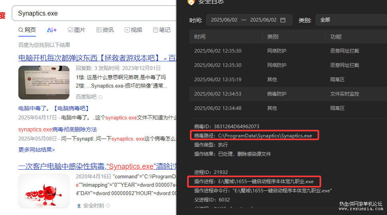The image size is (387, 215).
Task: Click virus path C:\ProgramData\Synaptics\Synaptics.exe
Action: pyautogui.click(x=253, y=136)
